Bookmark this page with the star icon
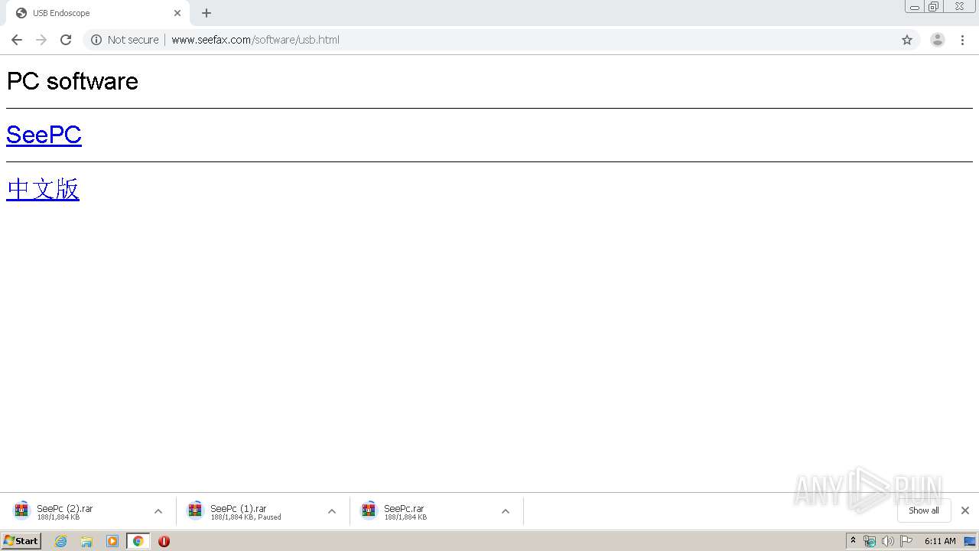The width and height of the screenshot is (979, 551). [x=907, y=40]
